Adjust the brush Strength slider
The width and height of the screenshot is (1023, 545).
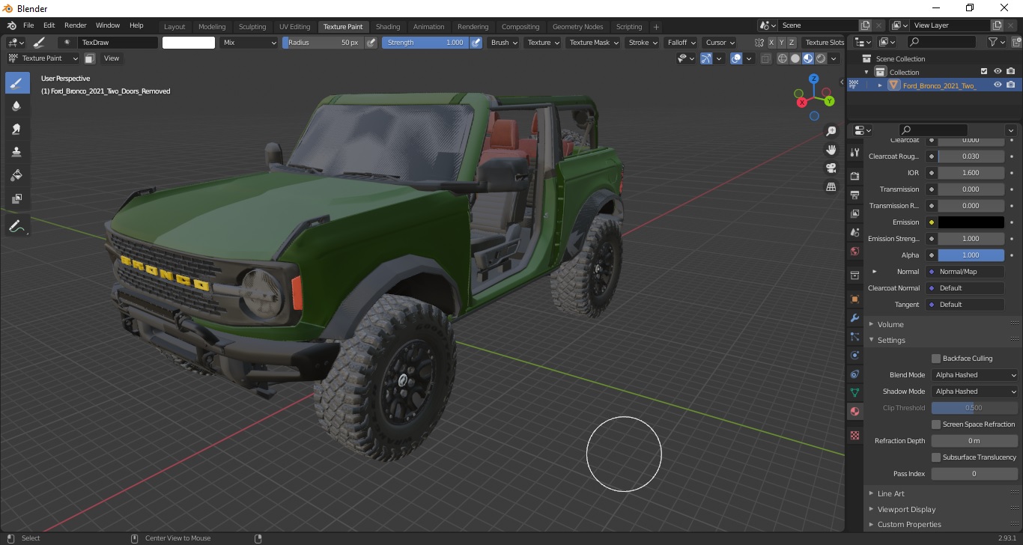[425, 43]
